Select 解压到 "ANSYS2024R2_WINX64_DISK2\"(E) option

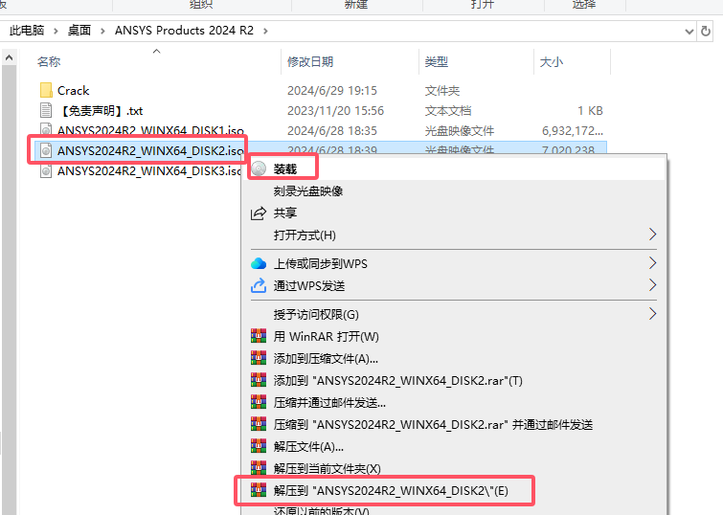(x=391, y=491)
